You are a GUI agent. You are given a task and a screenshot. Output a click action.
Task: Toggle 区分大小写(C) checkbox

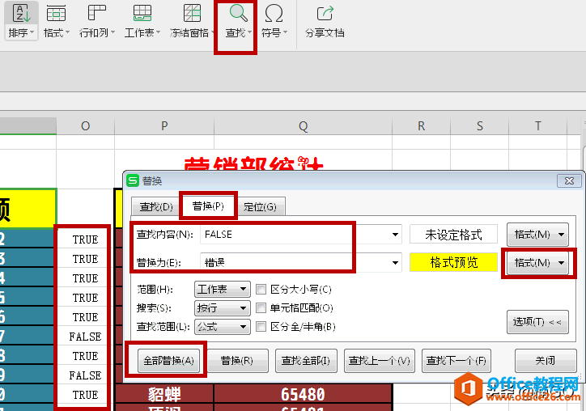point(261,289)
